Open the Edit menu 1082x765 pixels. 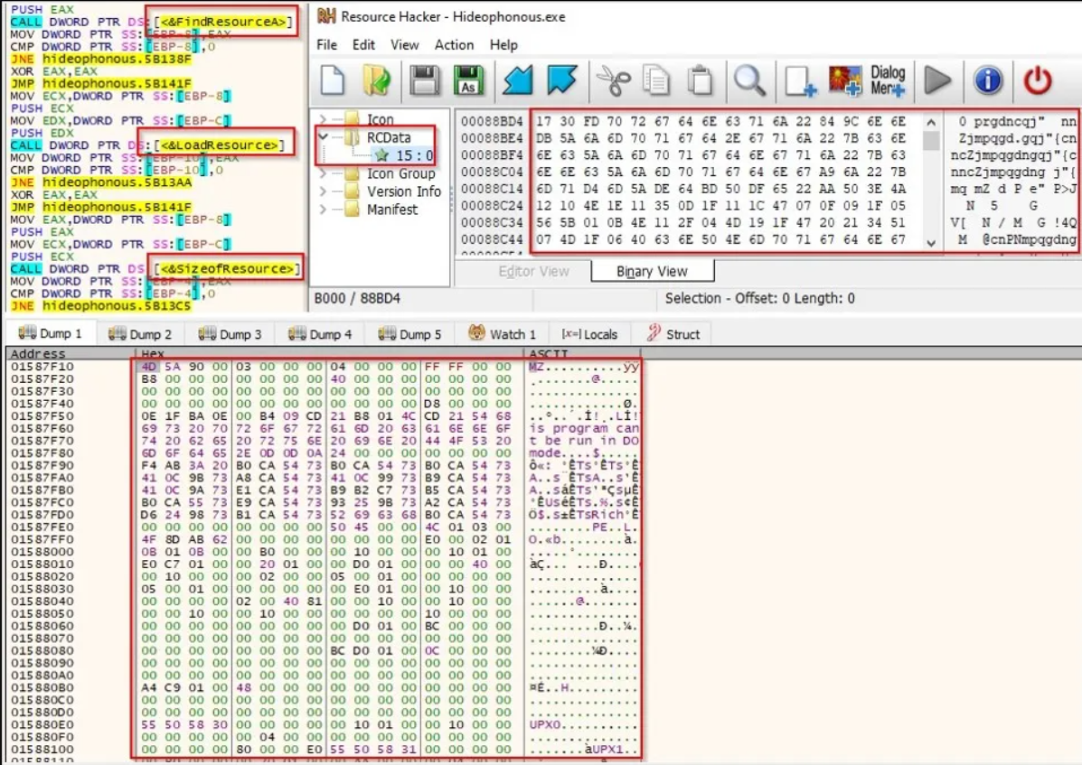363,45
